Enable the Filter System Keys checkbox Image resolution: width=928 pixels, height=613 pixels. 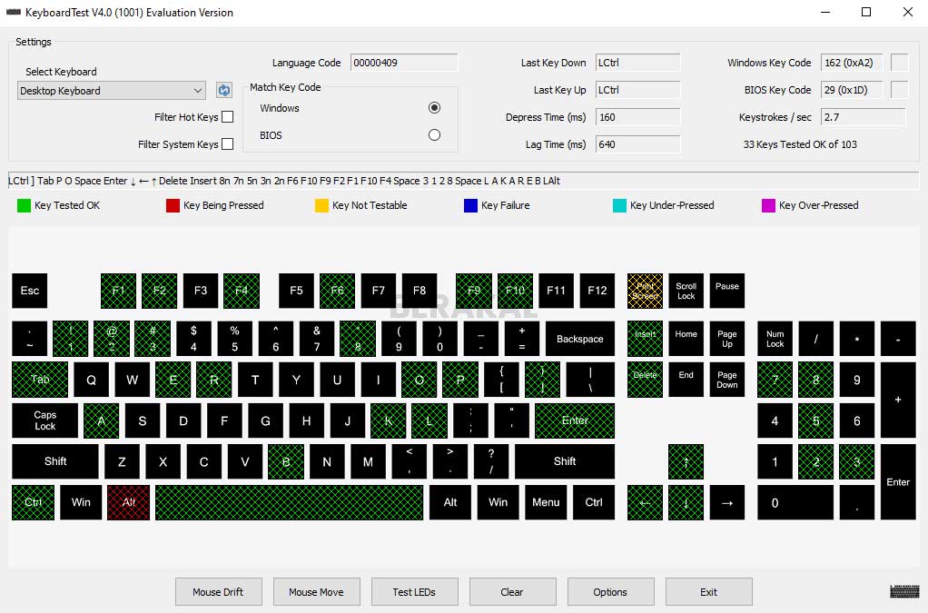pos(228,143)
